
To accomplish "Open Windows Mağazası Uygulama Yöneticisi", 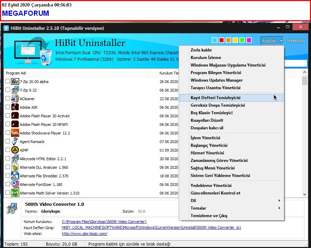I will 231,65.
